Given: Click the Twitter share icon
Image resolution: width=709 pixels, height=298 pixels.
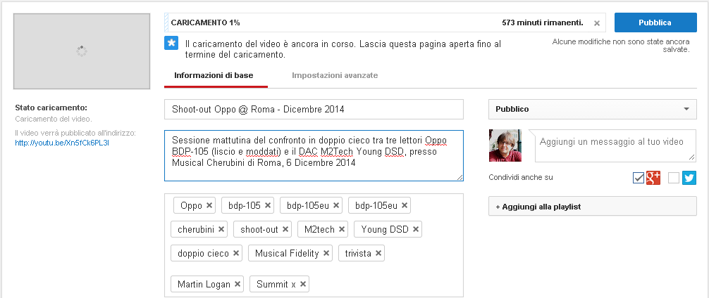Looking at the screenshot, I should (x=689, y=178).
